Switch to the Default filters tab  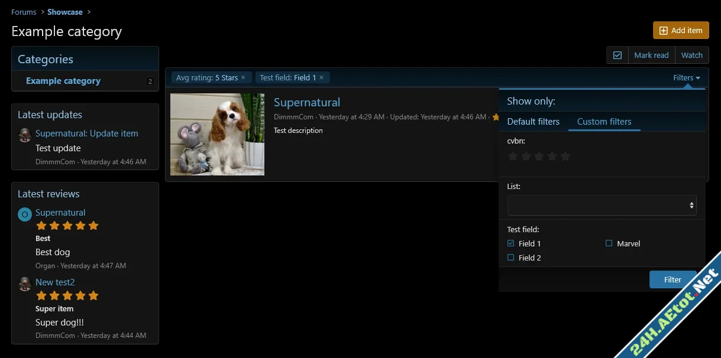point(533,121)
